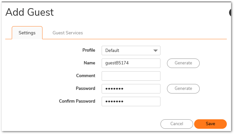Focus the Password input field
The height and width of the screenshot is (134, 234).
131,89
